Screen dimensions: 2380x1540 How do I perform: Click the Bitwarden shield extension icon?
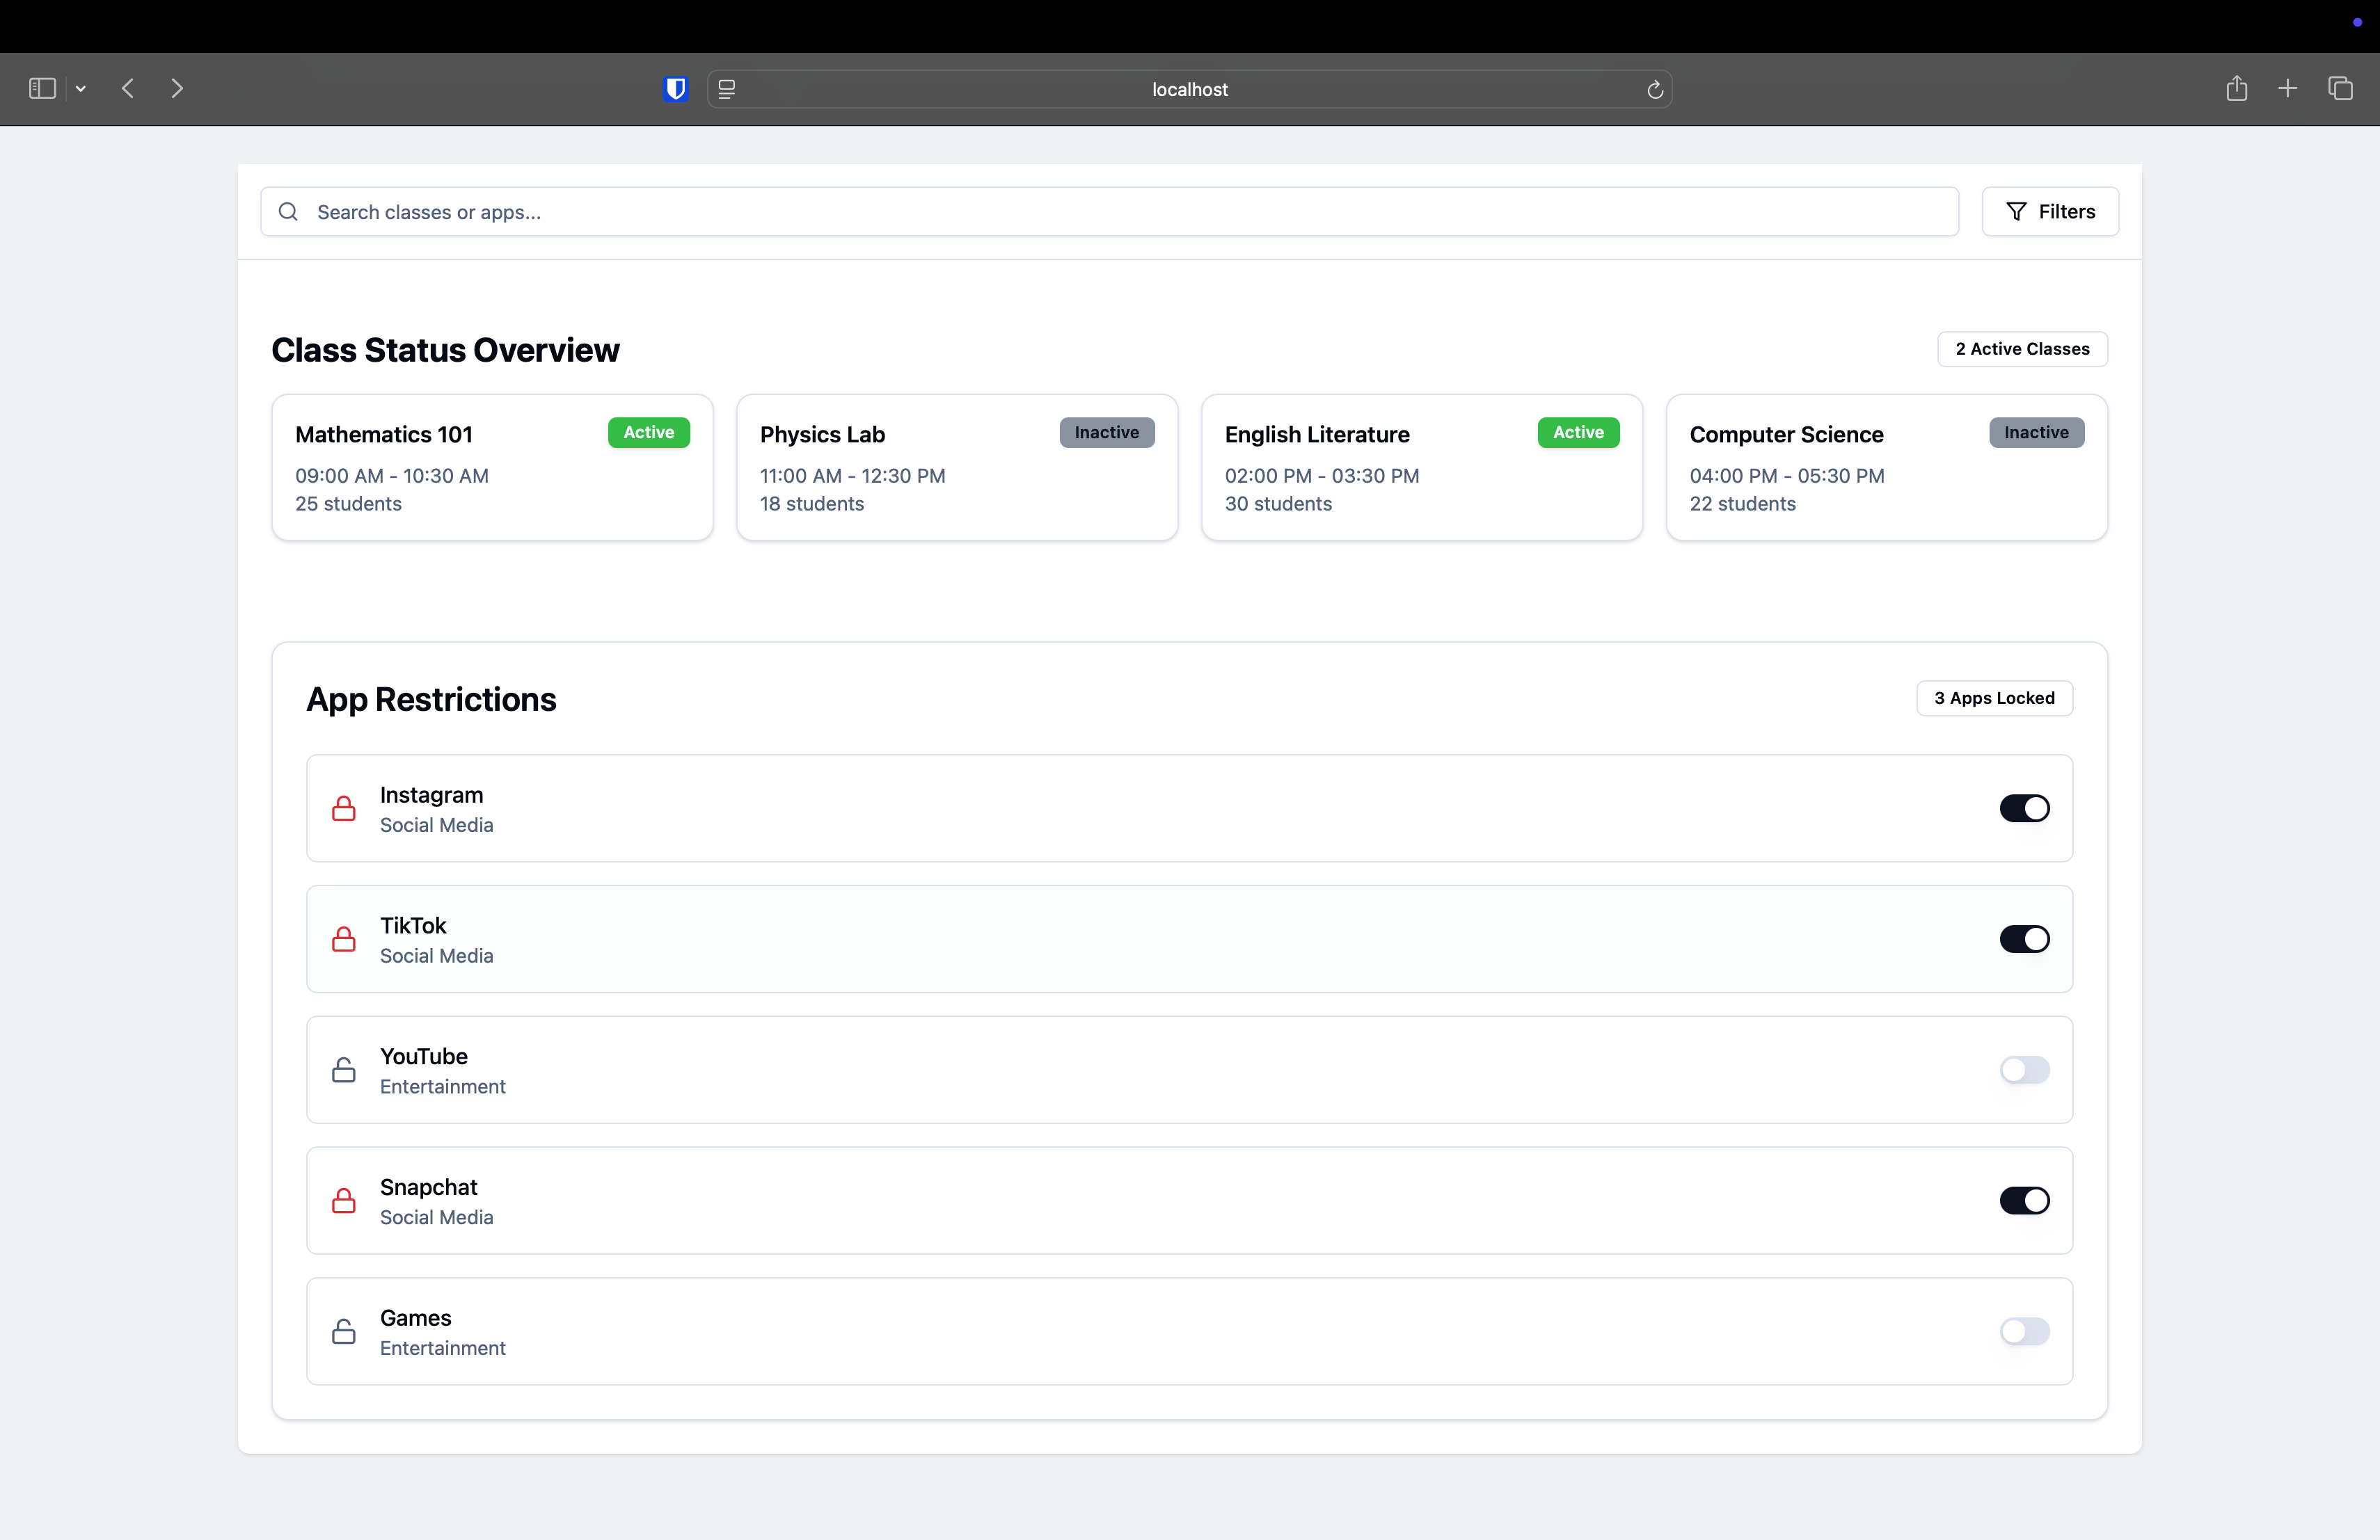coord(676,89)
